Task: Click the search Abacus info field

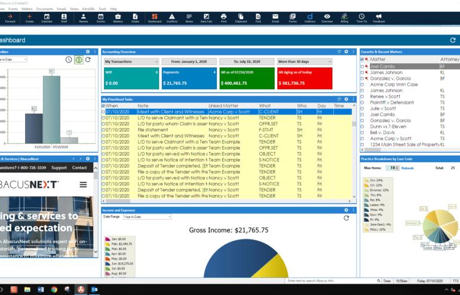Action: pos(333,281)
